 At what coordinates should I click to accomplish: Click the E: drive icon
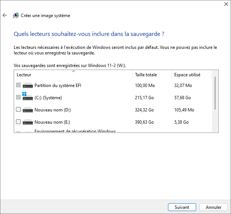pyautogui.click(x=28, y=122)
